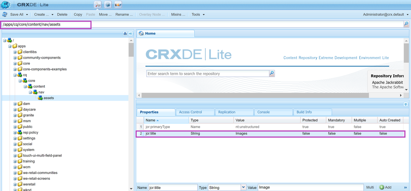Click the green plus icon on Add

pyautogui.click(x=382, y=187)
